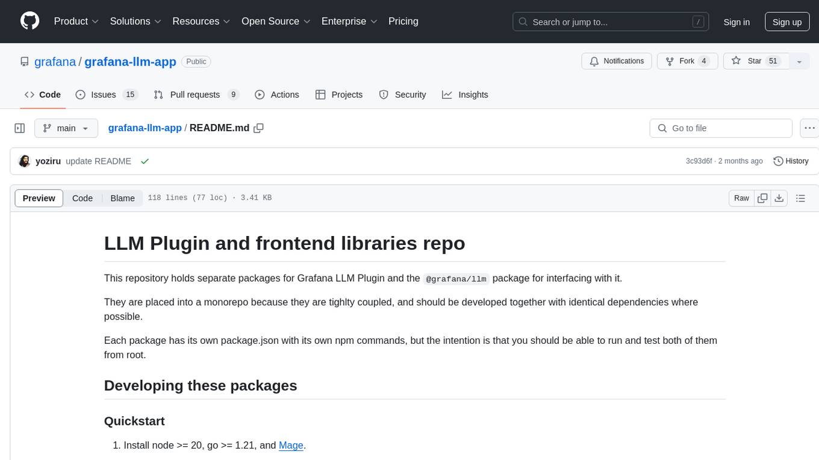Viewport: 819px width, 460px height.
Task: Select the Insights tab
Action: 465,95
